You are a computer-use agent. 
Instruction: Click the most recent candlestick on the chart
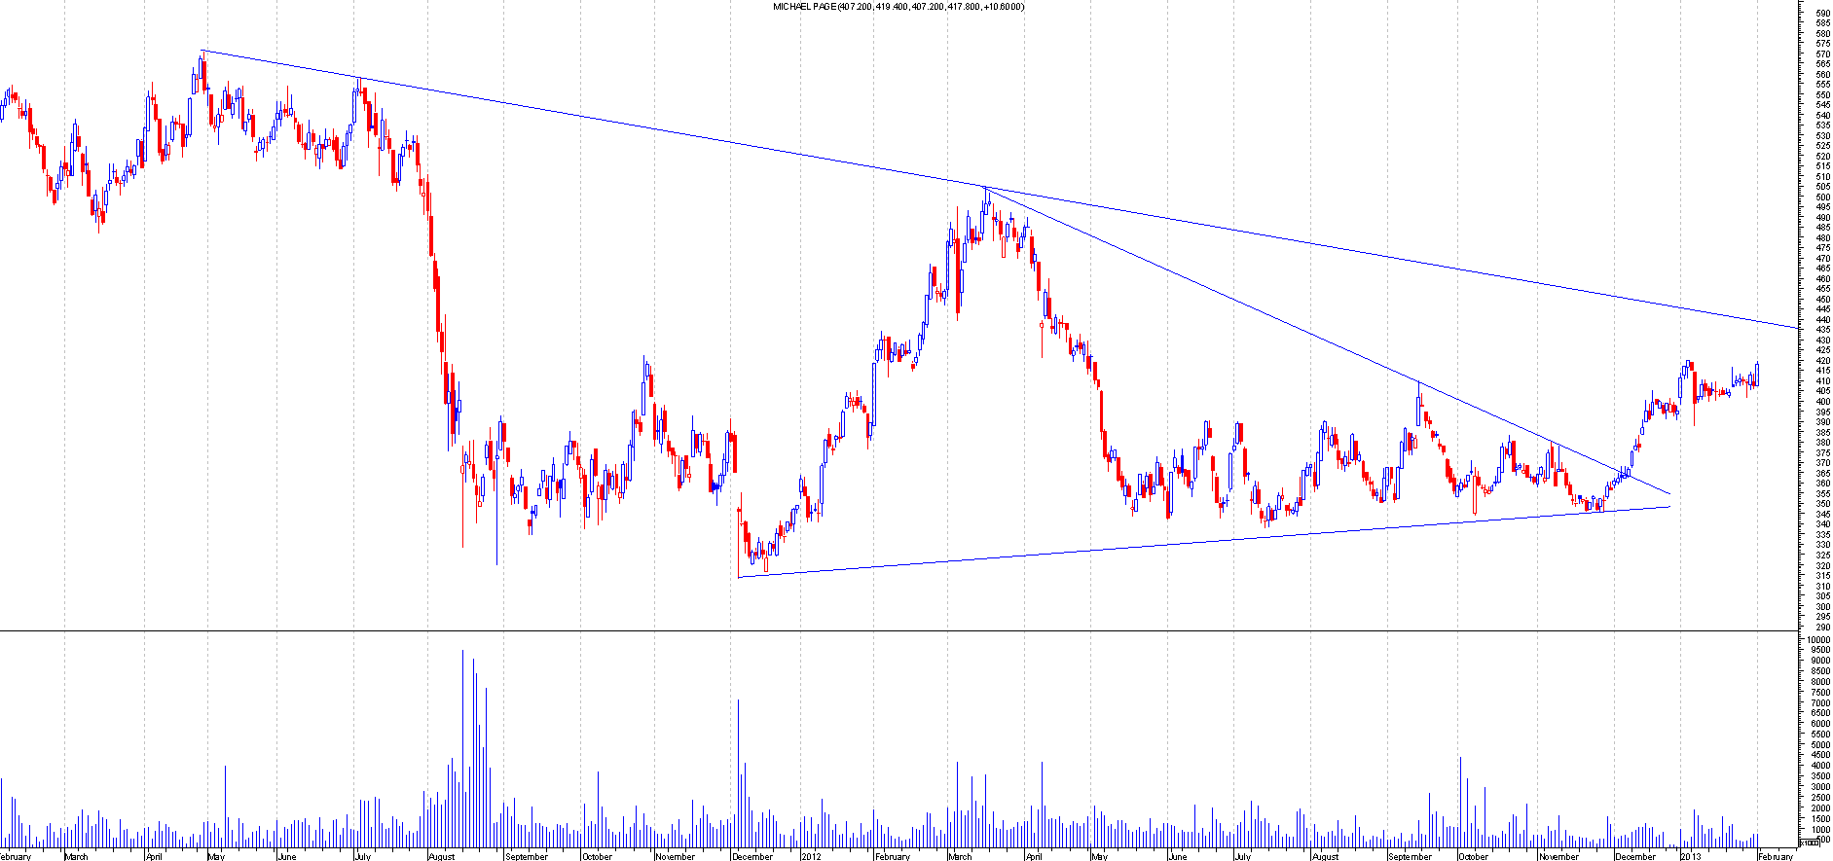1758,374
